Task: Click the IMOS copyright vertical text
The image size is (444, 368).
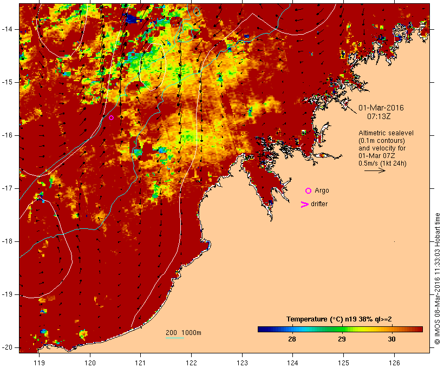Action: click(x=437, y=279)
